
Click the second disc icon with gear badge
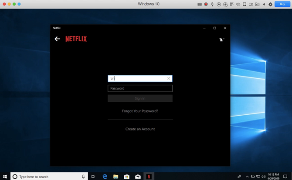tap(225, 4)
